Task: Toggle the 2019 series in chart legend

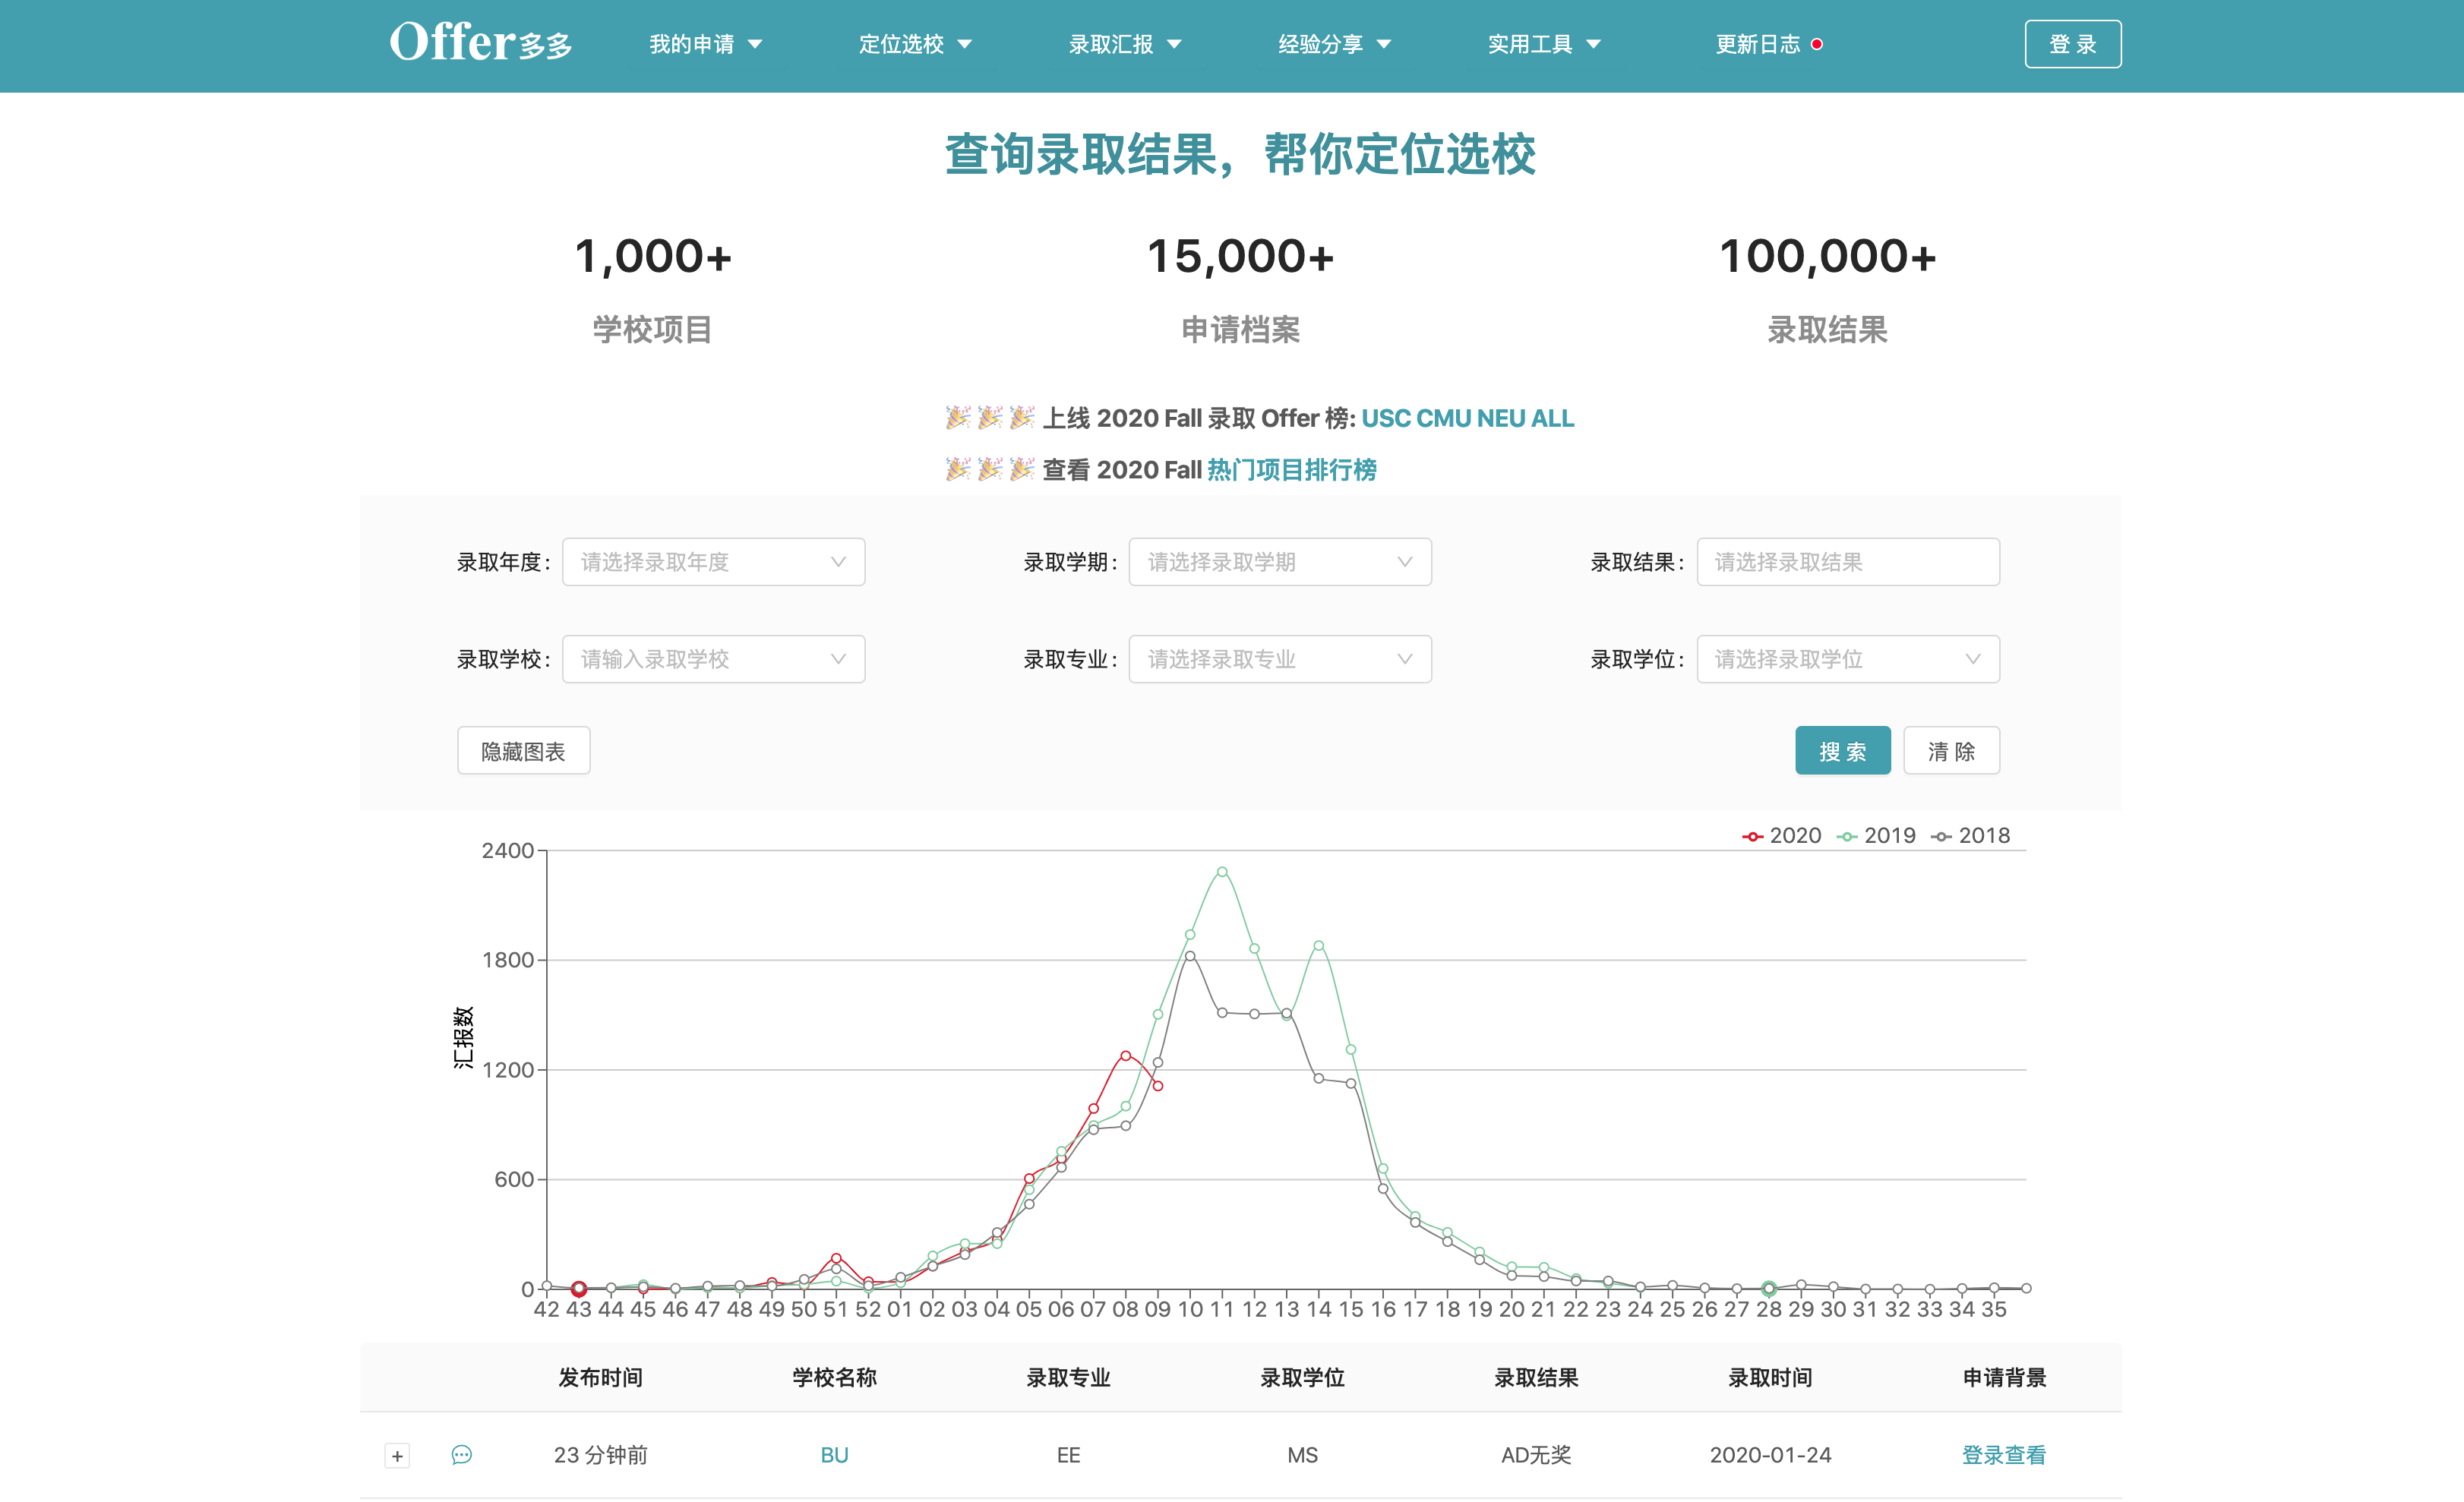Action: tap(1877, 836)
